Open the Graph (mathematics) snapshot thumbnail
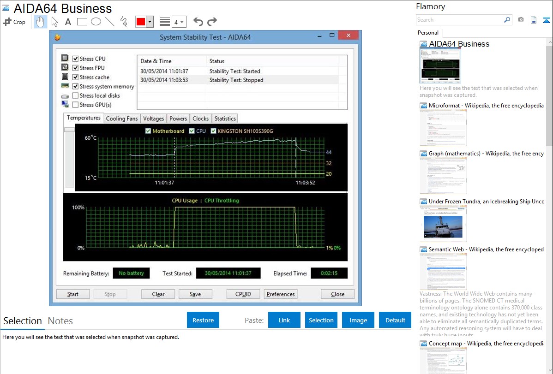 443,176
